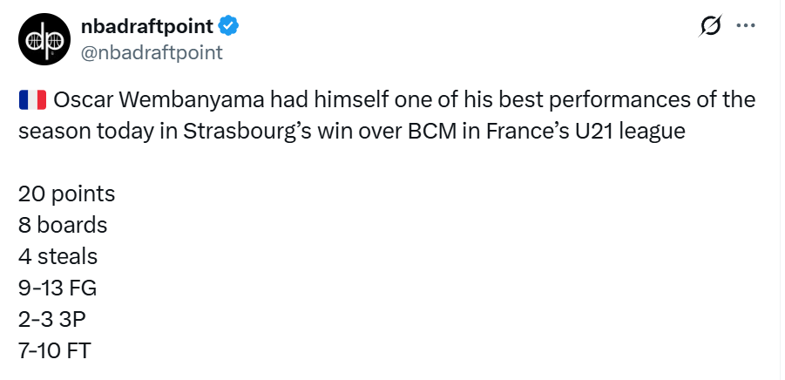Open the three-dot More options menu

click(x=745, y=26)
